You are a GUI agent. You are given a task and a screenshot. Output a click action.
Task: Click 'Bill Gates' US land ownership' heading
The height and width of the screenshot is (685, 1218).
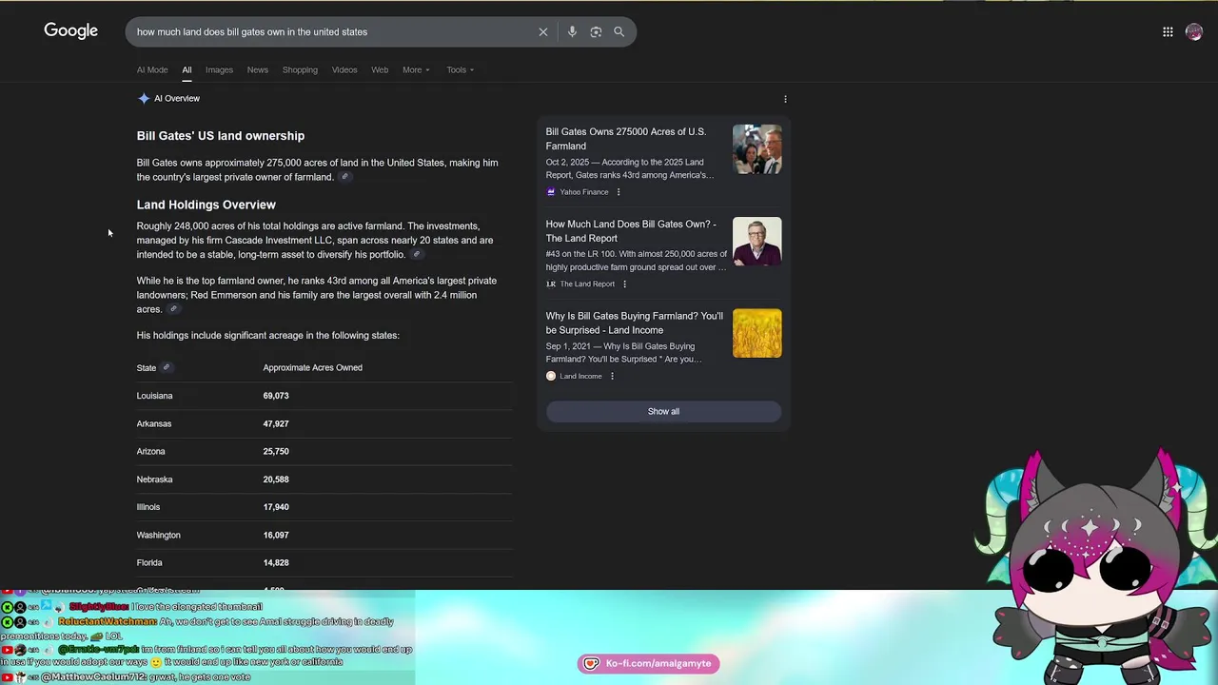[x=220, y=136]
